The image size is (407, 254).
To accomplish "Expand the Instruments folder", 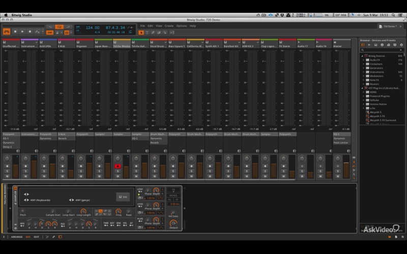I will (364, 72).
